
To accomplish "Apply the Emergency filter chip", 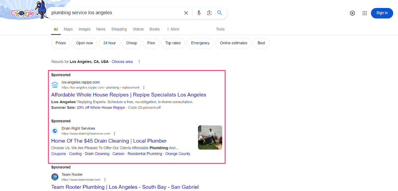I will click(200, 43).
